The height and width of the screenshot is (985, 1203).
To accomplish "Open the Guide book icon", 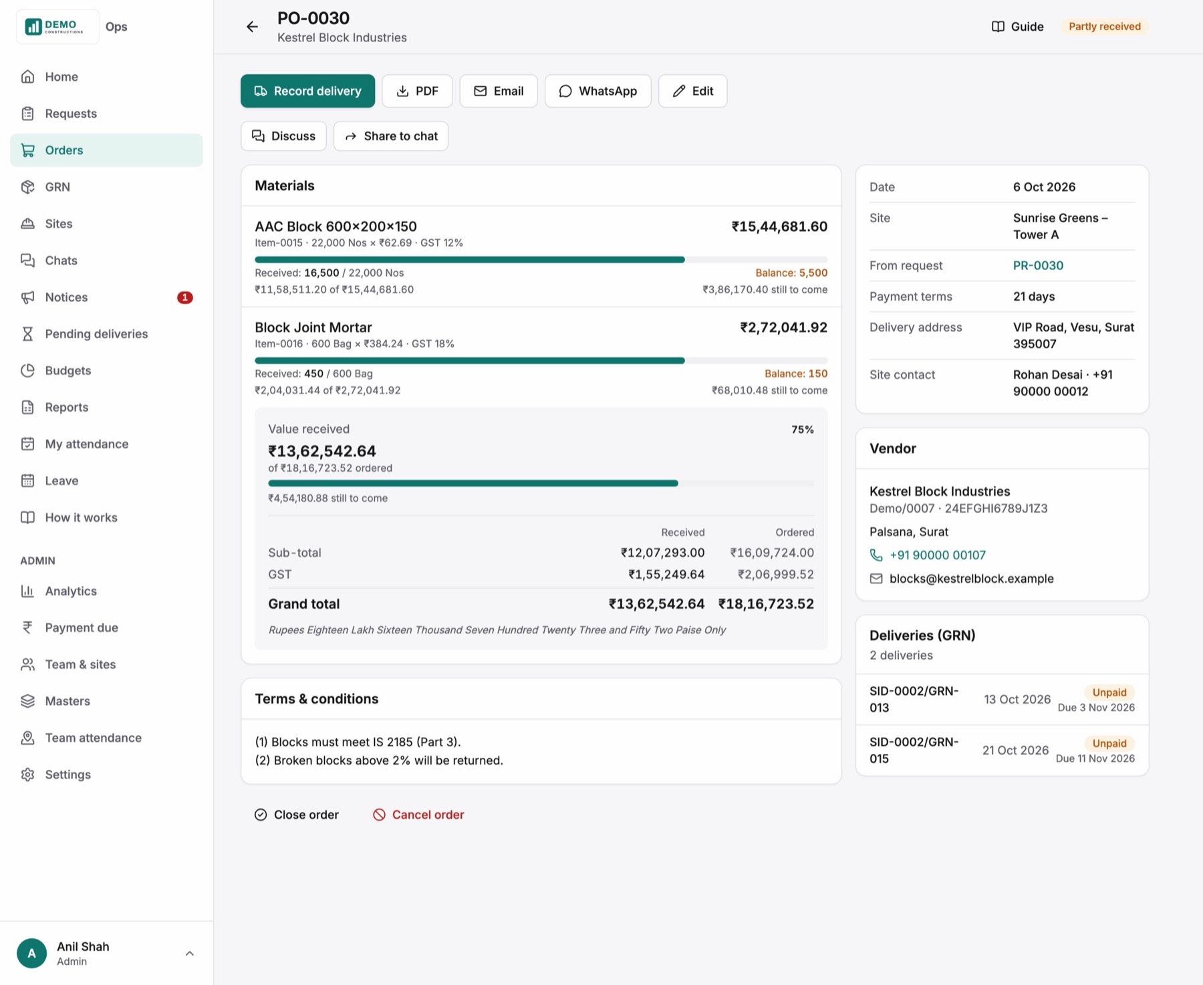I will 998,27.
